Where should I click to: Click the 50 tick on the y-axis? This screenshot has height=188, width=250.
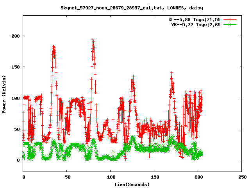(x=16, y=129)
